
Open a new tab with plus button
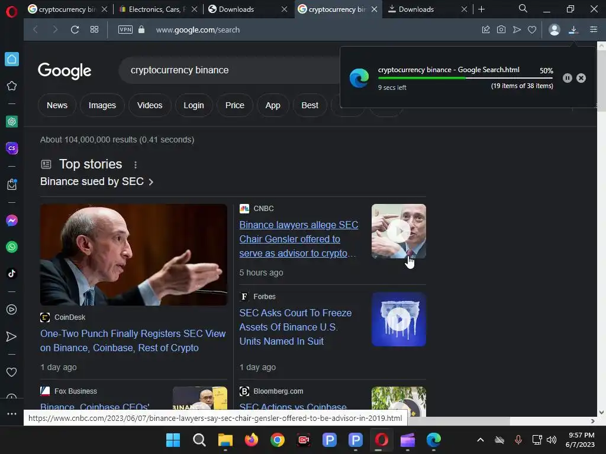(482, 9)
